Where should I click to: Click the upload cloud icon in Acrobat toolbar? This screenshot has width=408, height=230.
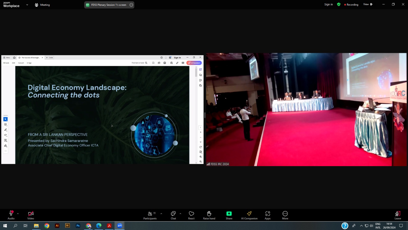coord(159,63)
